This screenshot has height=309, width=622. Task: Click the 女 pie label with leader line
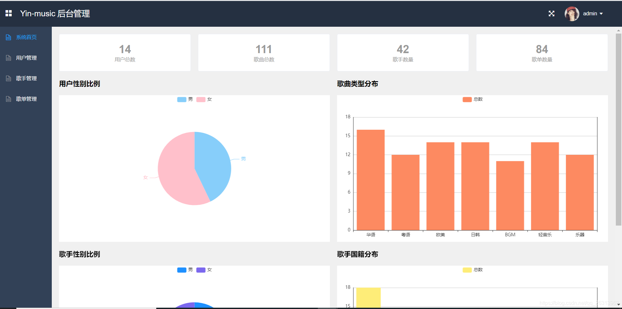tap(146, 177)
